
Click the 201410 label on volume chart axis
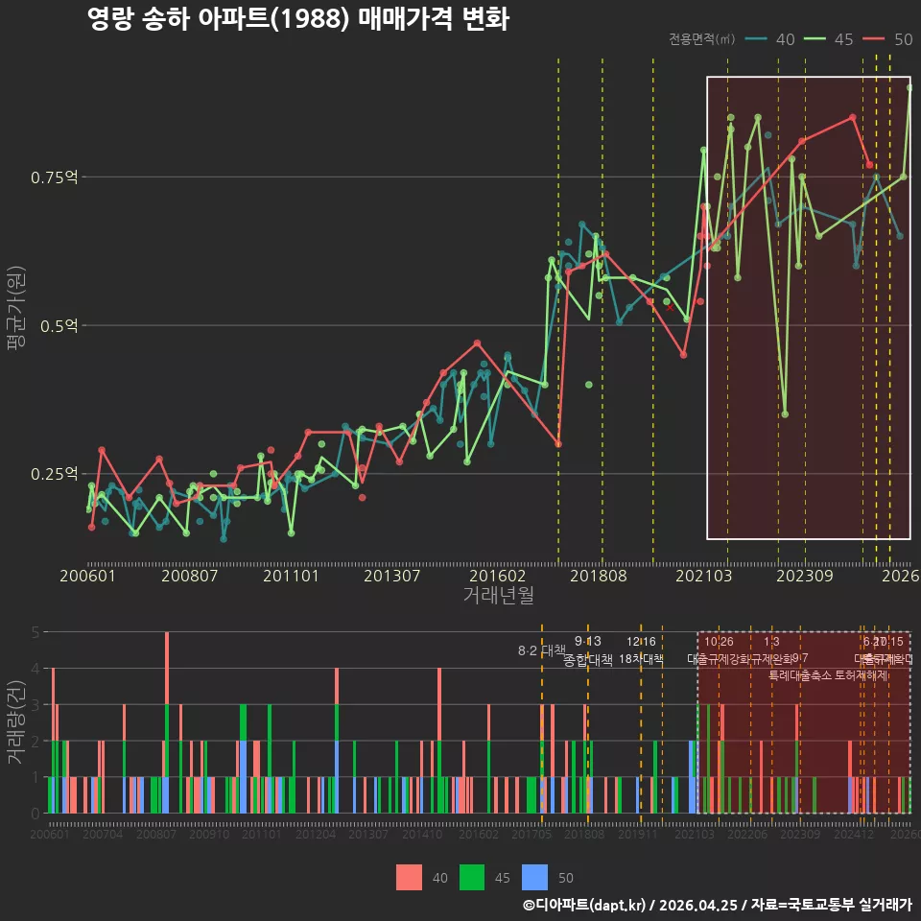pos(422,834)
